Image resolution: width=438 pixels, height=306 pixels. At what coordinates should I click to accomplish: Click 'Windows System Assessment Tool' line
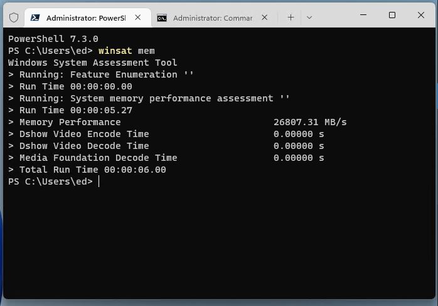click(x=92, y=63)
